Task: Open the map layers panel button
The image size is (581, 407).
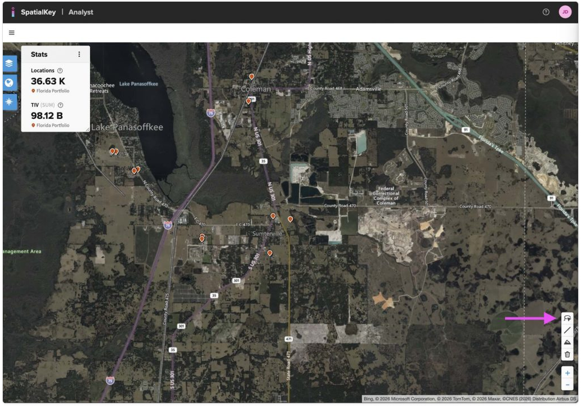Action: pyautogui.click(x=10, y=63)
